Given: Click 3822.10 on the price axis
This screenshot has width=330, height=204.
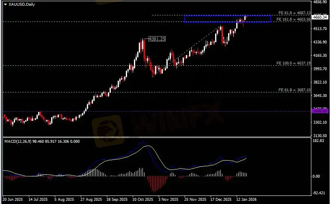Looking at the screenshot, I should click(x=320, y=82).
